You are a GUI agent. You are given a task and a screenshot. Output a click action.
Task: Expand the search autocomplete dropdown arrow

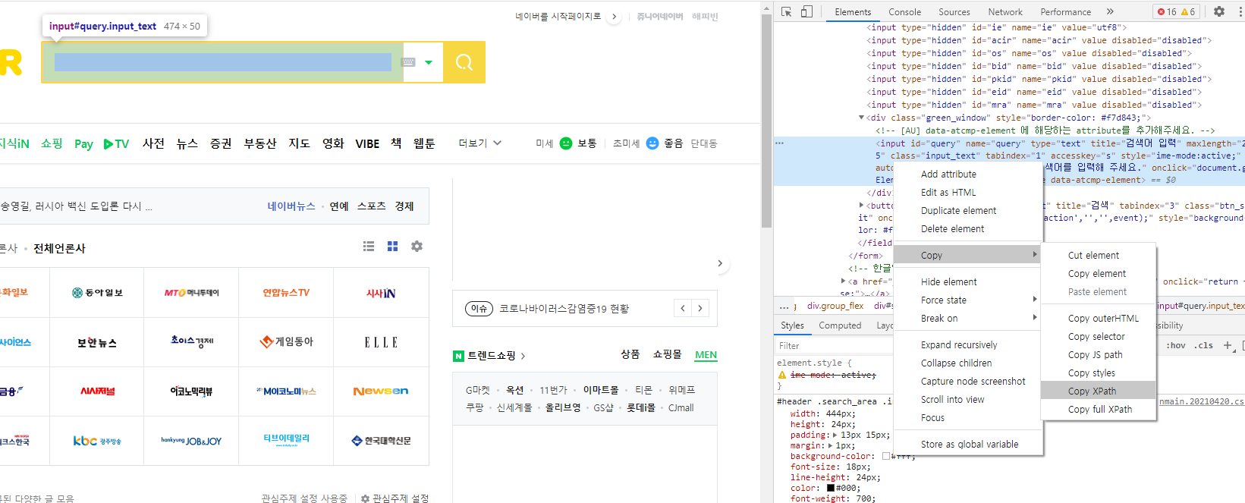(x=429, y=62)
